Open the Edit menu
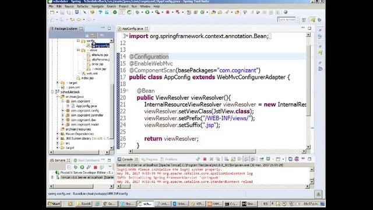The height and width of the screenshot is (210, 373). click(59, 6)
